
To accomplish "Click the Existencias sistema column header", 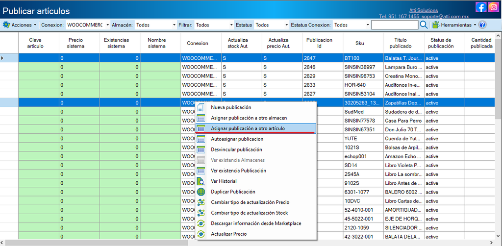I will point(120,43).
